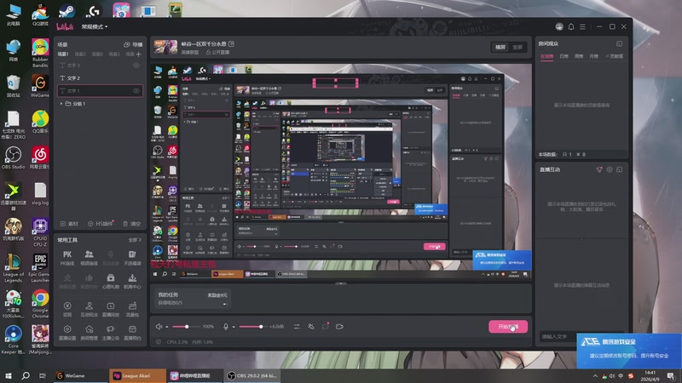This screenshot has height=383, width=682.
Task: Open 直播设置 live settings
Action: tap(67, 332)
